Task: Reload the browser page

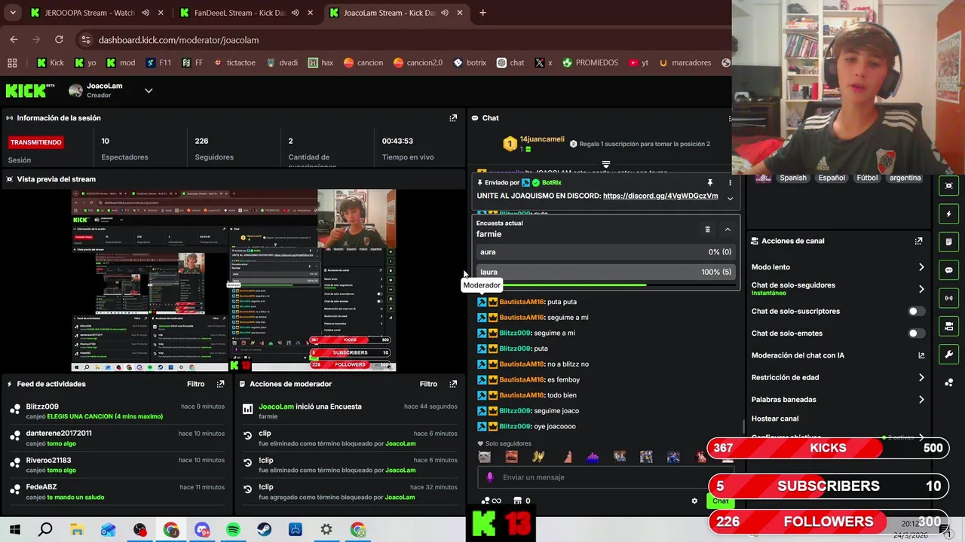Action: click(59, 40)
